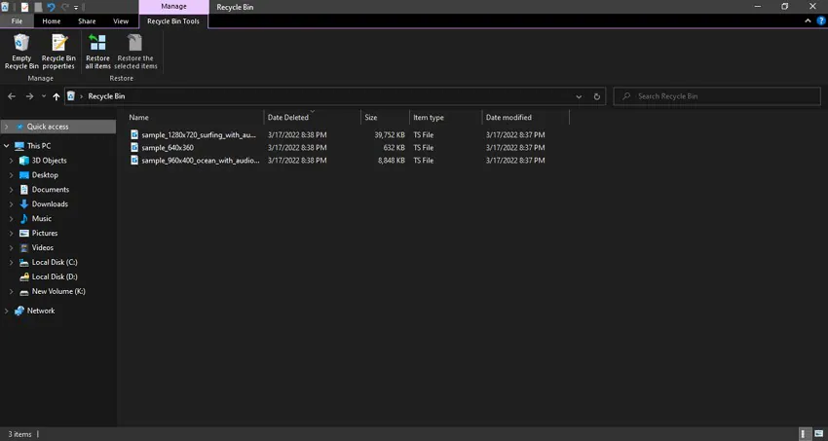The width and height of the screenshot is (828, 441).
Task: Switch to large thumbnails view icon
Action: (818, 434)
